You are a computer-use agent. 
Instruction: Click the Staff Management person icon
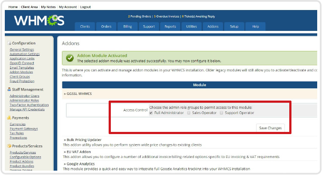(x=9, y=89)
